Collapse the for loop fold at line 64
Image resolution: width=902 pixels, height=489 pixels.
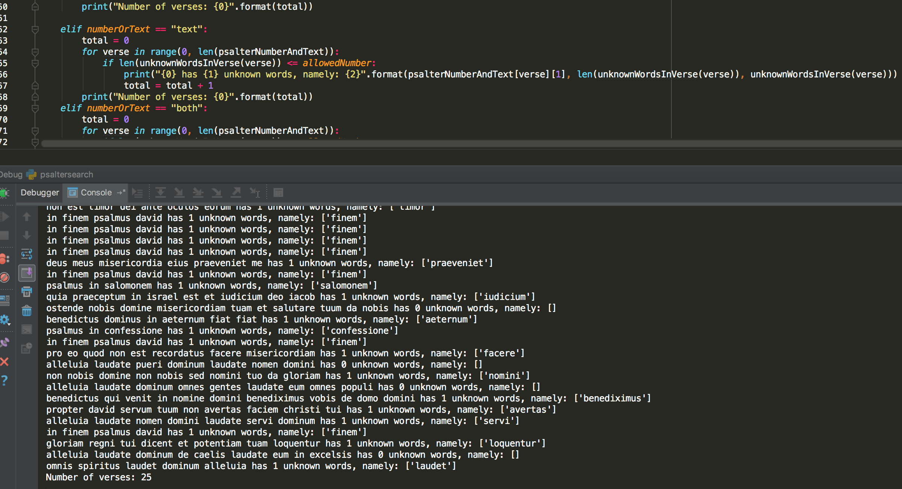[35, 52]
